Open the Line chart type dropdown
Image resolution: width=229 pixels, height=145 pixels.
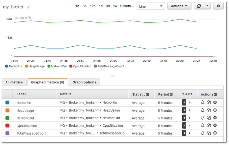pos(151,6)
